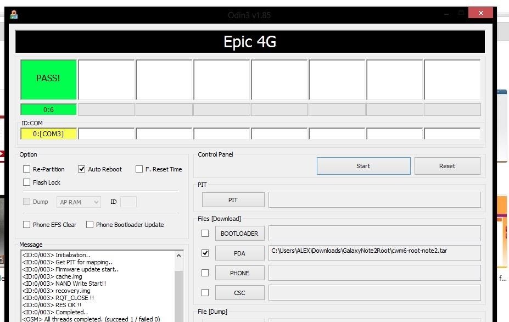This screenshot has width=509, height=322.
Task: Click the BOOTLOADER browse button
Action: 239,234
